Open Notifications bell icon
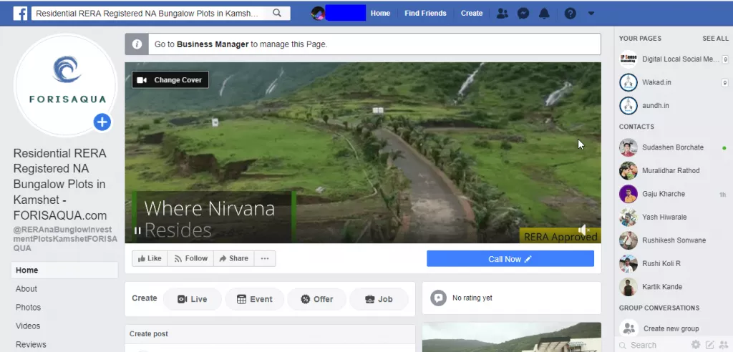 pos(544,13)
